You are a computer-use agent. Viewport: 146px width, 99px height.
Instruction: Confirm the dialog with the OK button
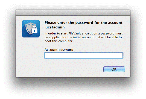tap(114, 69)
